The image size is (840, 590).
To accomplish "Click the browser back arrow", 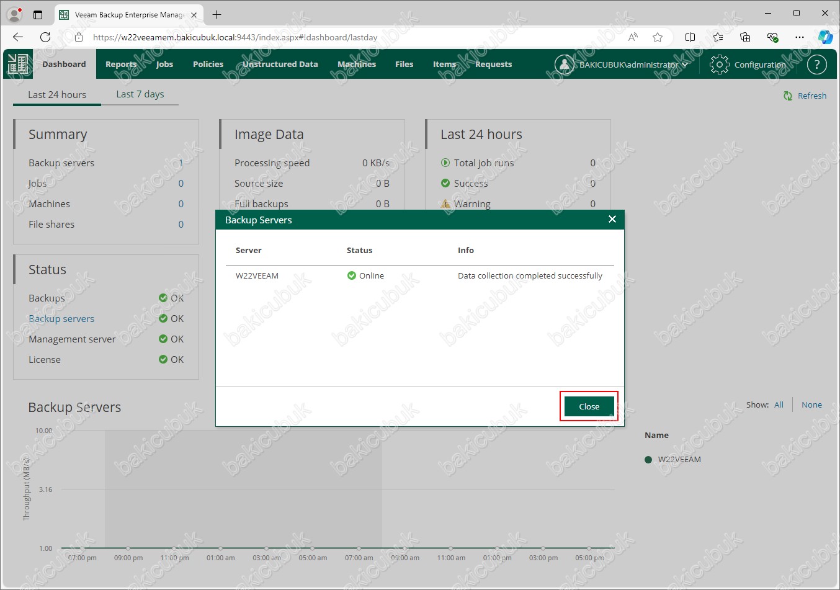I will click(x=18, y=37).
